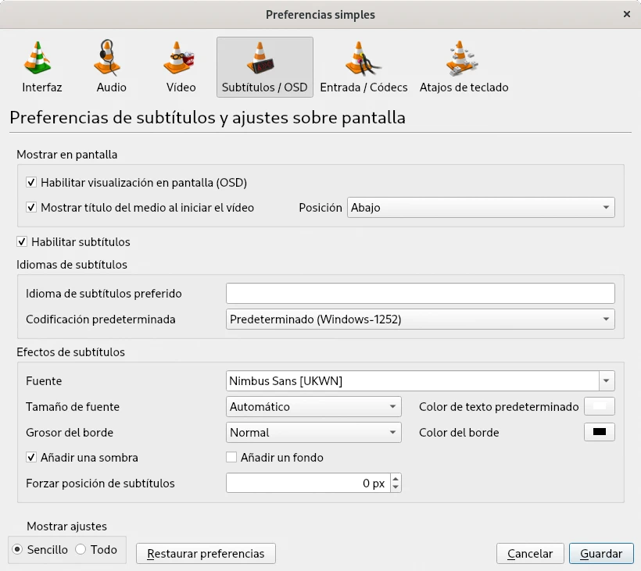This screenshot has height=571, width=641.
Task: Open Atajos de teclado preferences icon
Action: (464, 59)
